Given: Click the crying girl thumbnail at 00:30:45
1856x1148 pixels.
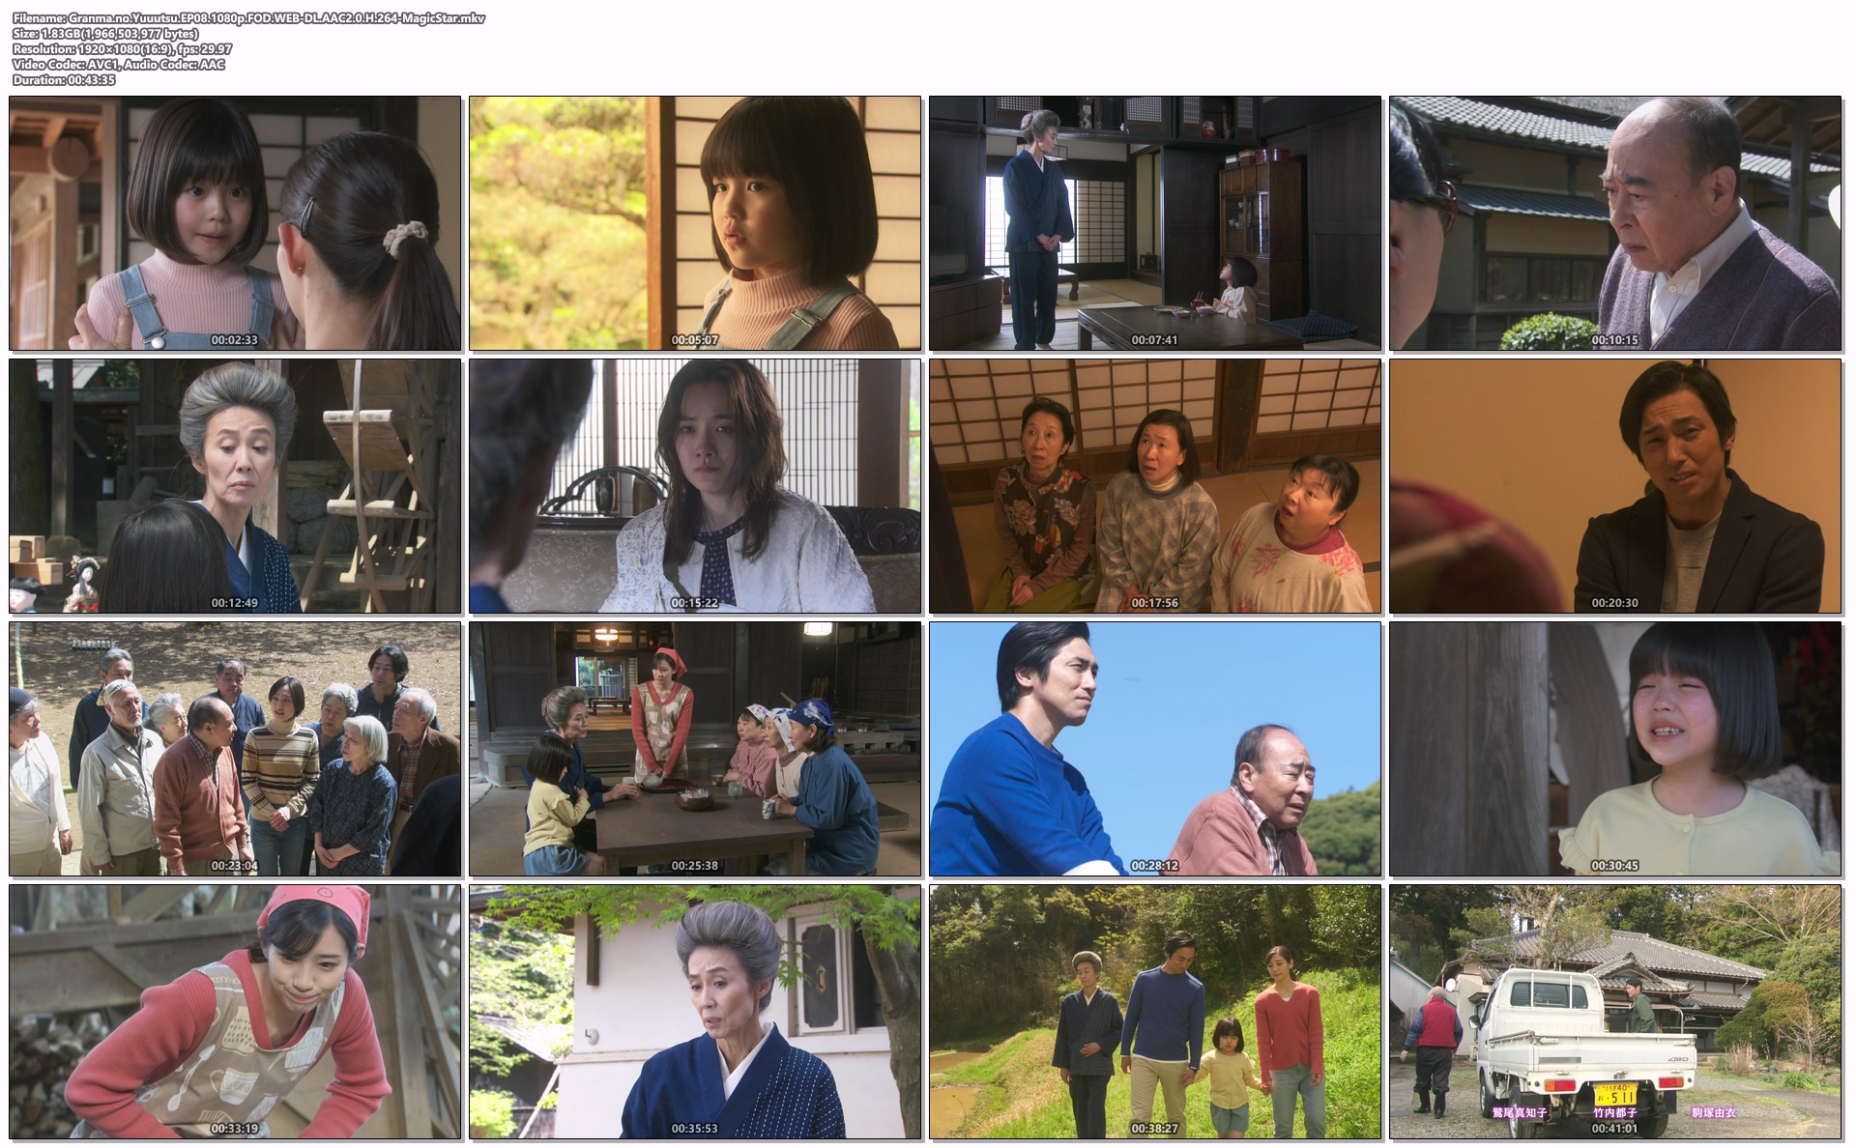Looking at the screenshot, I should click(1615, 749).
